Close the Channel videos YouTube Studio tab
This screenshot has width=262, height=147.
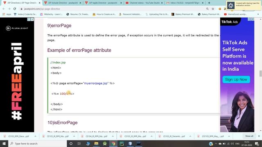[162, 3]
